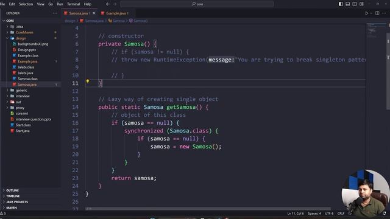The height and width of the screenshot is (219, 390).
Task: Toggle primary side bar layout icon
Action: pos(341,4)
